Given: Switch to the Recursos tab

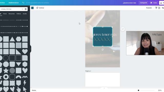Looking at the screenshot, I should [12, 14].
